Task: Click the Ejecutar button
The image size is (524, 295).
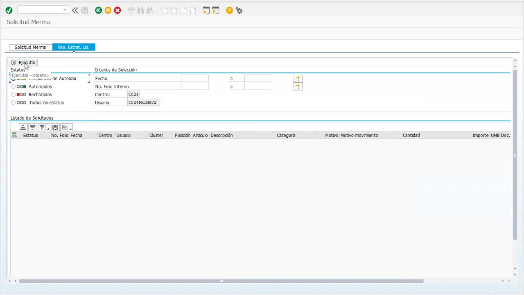Action: click(x=23, y=62)
